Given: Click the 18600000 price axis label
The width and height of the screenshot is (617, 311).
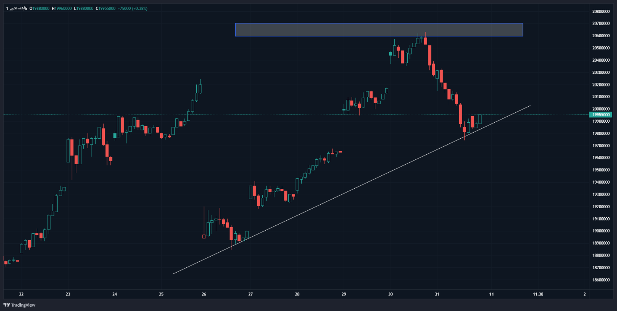Looking at the screenshot, I should pyautogui.click(x=601, y=280).
